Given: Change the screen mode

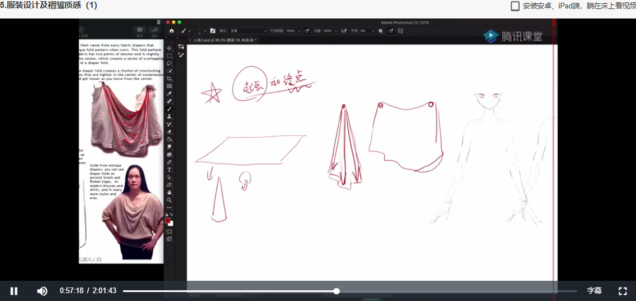Looking at the screenshot, I should pyautogui.click(x=169, y=239).
